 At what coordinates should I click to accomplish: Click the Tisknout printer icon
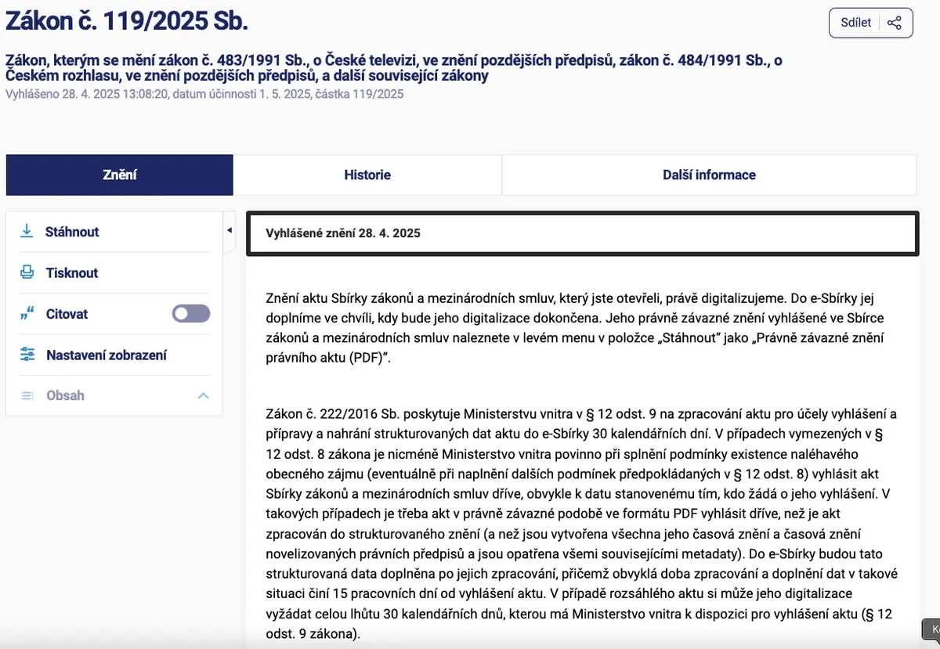pos(27,272)
